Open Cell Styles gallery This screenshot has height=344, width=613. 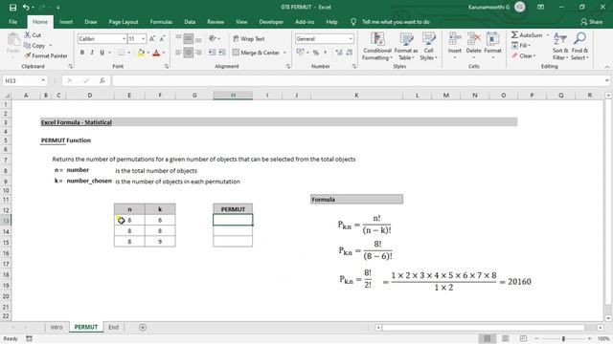[x=428, y=47]
